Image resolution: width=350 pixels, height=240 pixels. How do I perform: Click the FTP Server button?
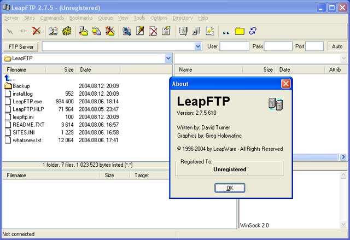(21, 46)
